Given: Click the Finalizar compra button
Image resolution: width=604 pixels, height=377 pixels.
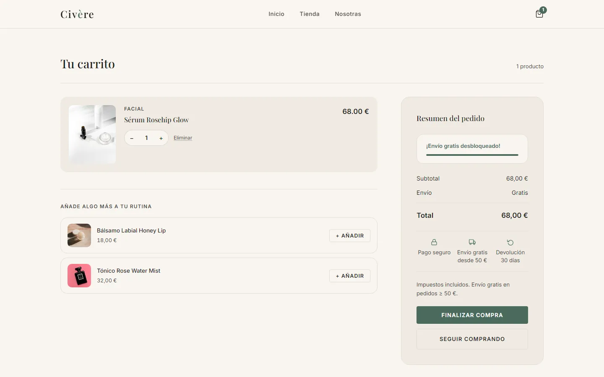Looking at the screenshot, I should pos(472,315).
